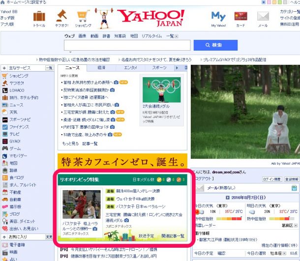
Task: Select the ニュース tab
Action: point(72,68)
